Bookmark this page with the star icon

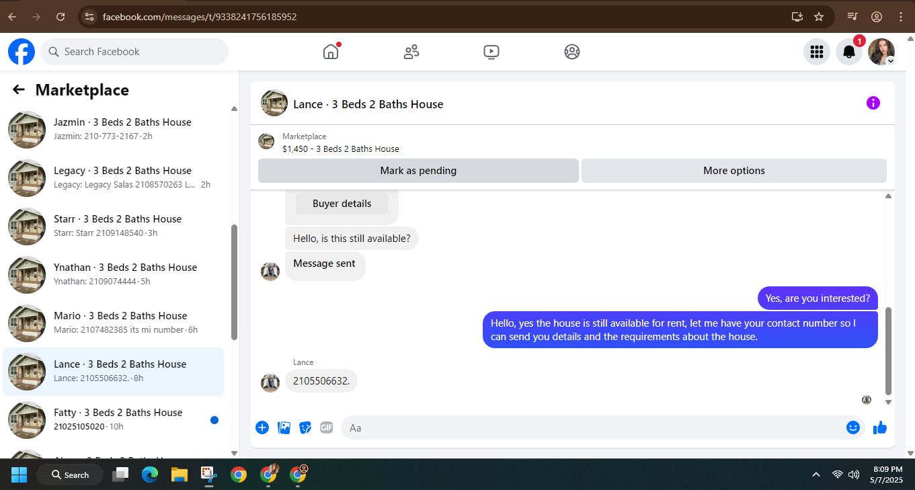(x=819, y=17)
